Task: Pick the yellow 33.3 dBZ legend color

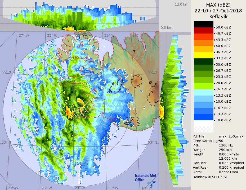Action: coord(203,55)
